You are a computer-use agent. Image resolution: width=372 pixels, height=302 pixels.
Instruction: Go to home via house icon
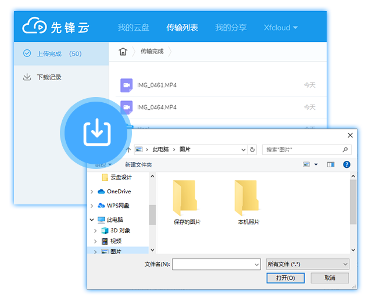coord(123,51)
